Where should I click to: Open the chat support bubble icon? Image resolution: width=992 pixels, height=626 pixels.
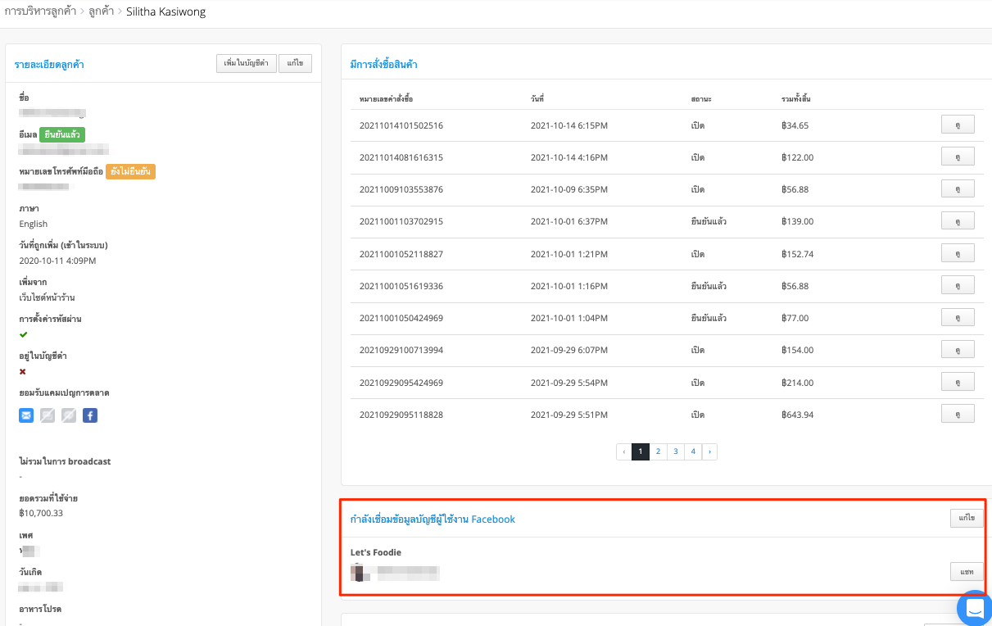pos(974,608)
